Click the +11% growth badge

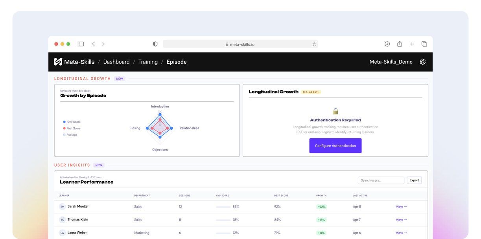(x=321, y=233)
